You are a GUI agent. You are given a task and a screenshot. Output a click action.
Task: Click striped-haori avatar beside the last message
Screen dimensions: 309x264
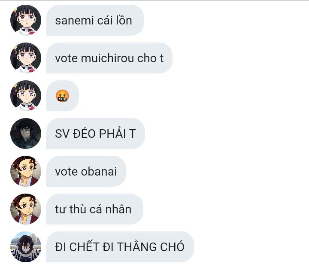26,247
